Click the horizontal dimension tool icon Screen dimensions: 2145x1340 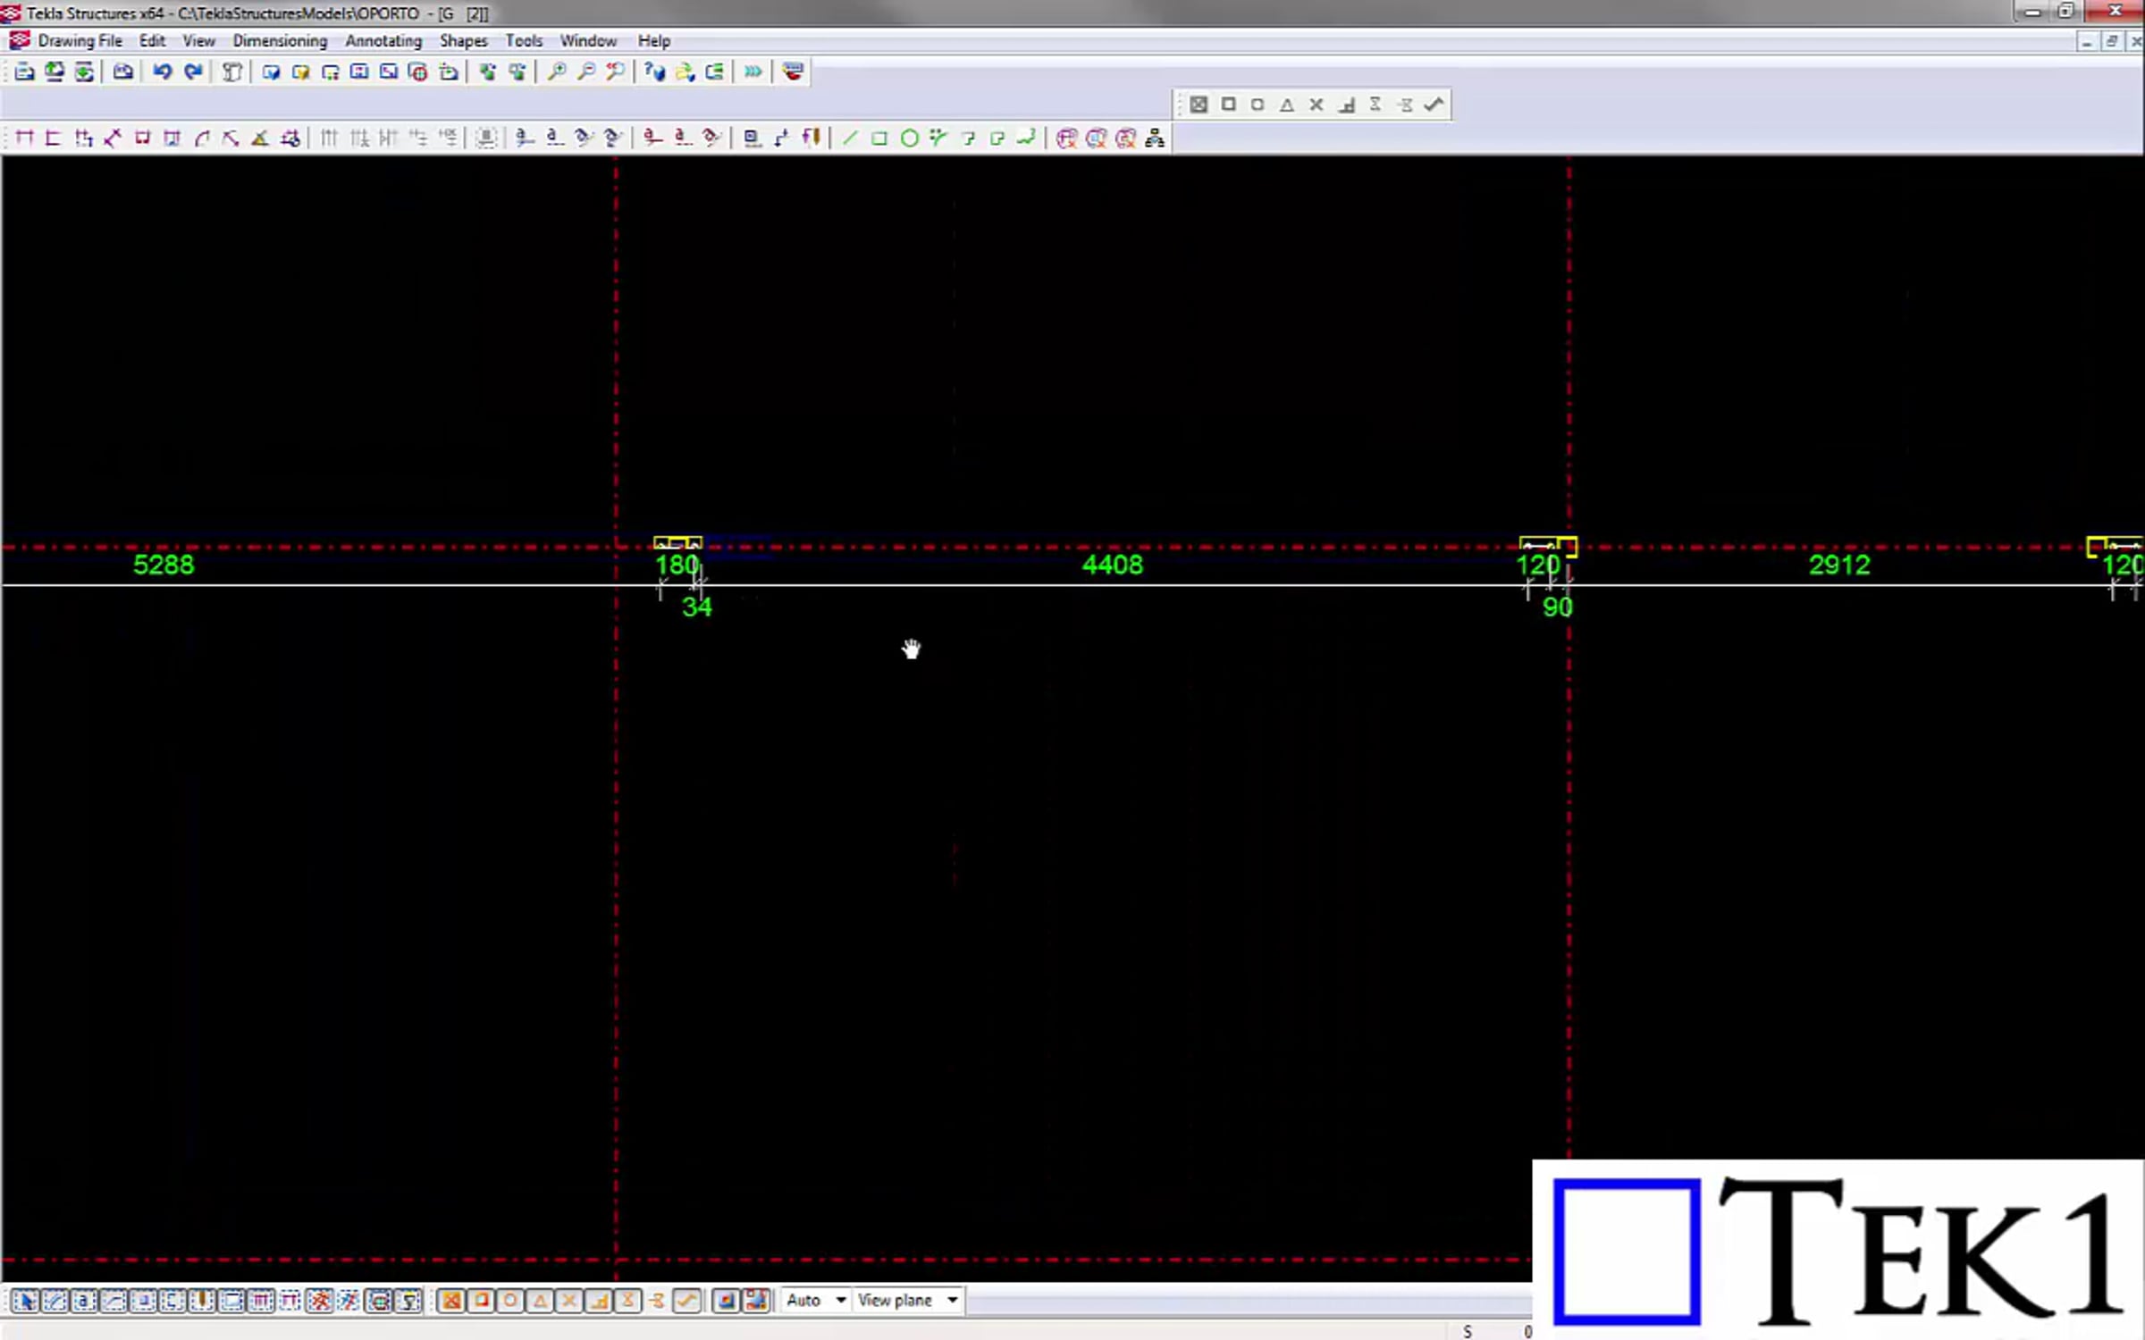tap(24, 138)
